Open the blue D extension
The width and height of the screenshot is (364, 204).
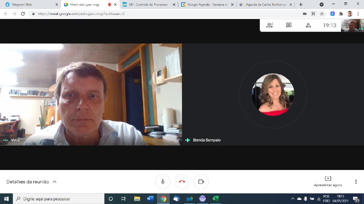333,14
